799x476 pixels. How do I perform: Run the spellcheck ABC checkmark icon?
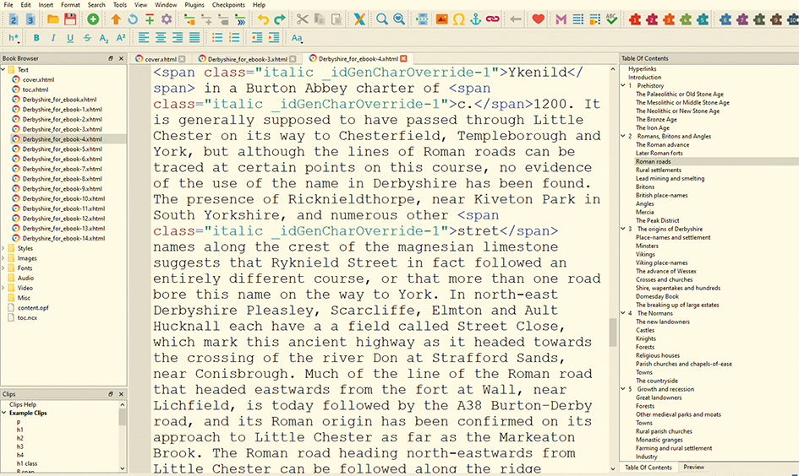(612, 19)
